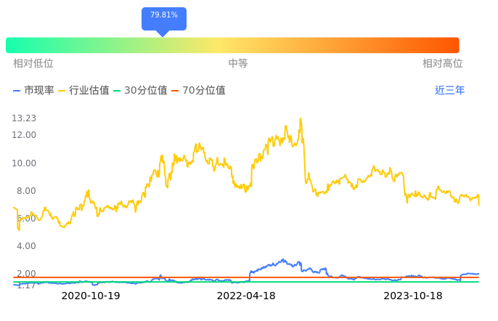Open the 近三年 time range selector
Image resolution: width=498 pixels, height=321 pixels.
tap(449, 91)
